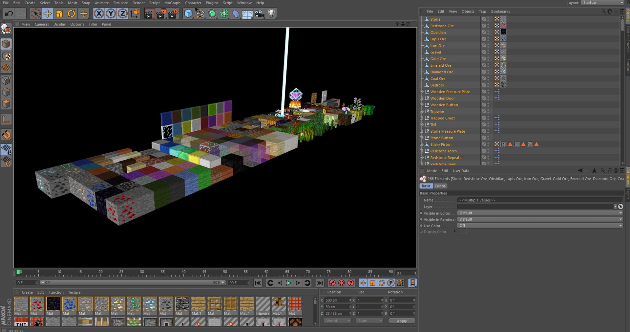630x332 pixels.
Task: Open Edit Render Settings icon
Action: point(173,13)
